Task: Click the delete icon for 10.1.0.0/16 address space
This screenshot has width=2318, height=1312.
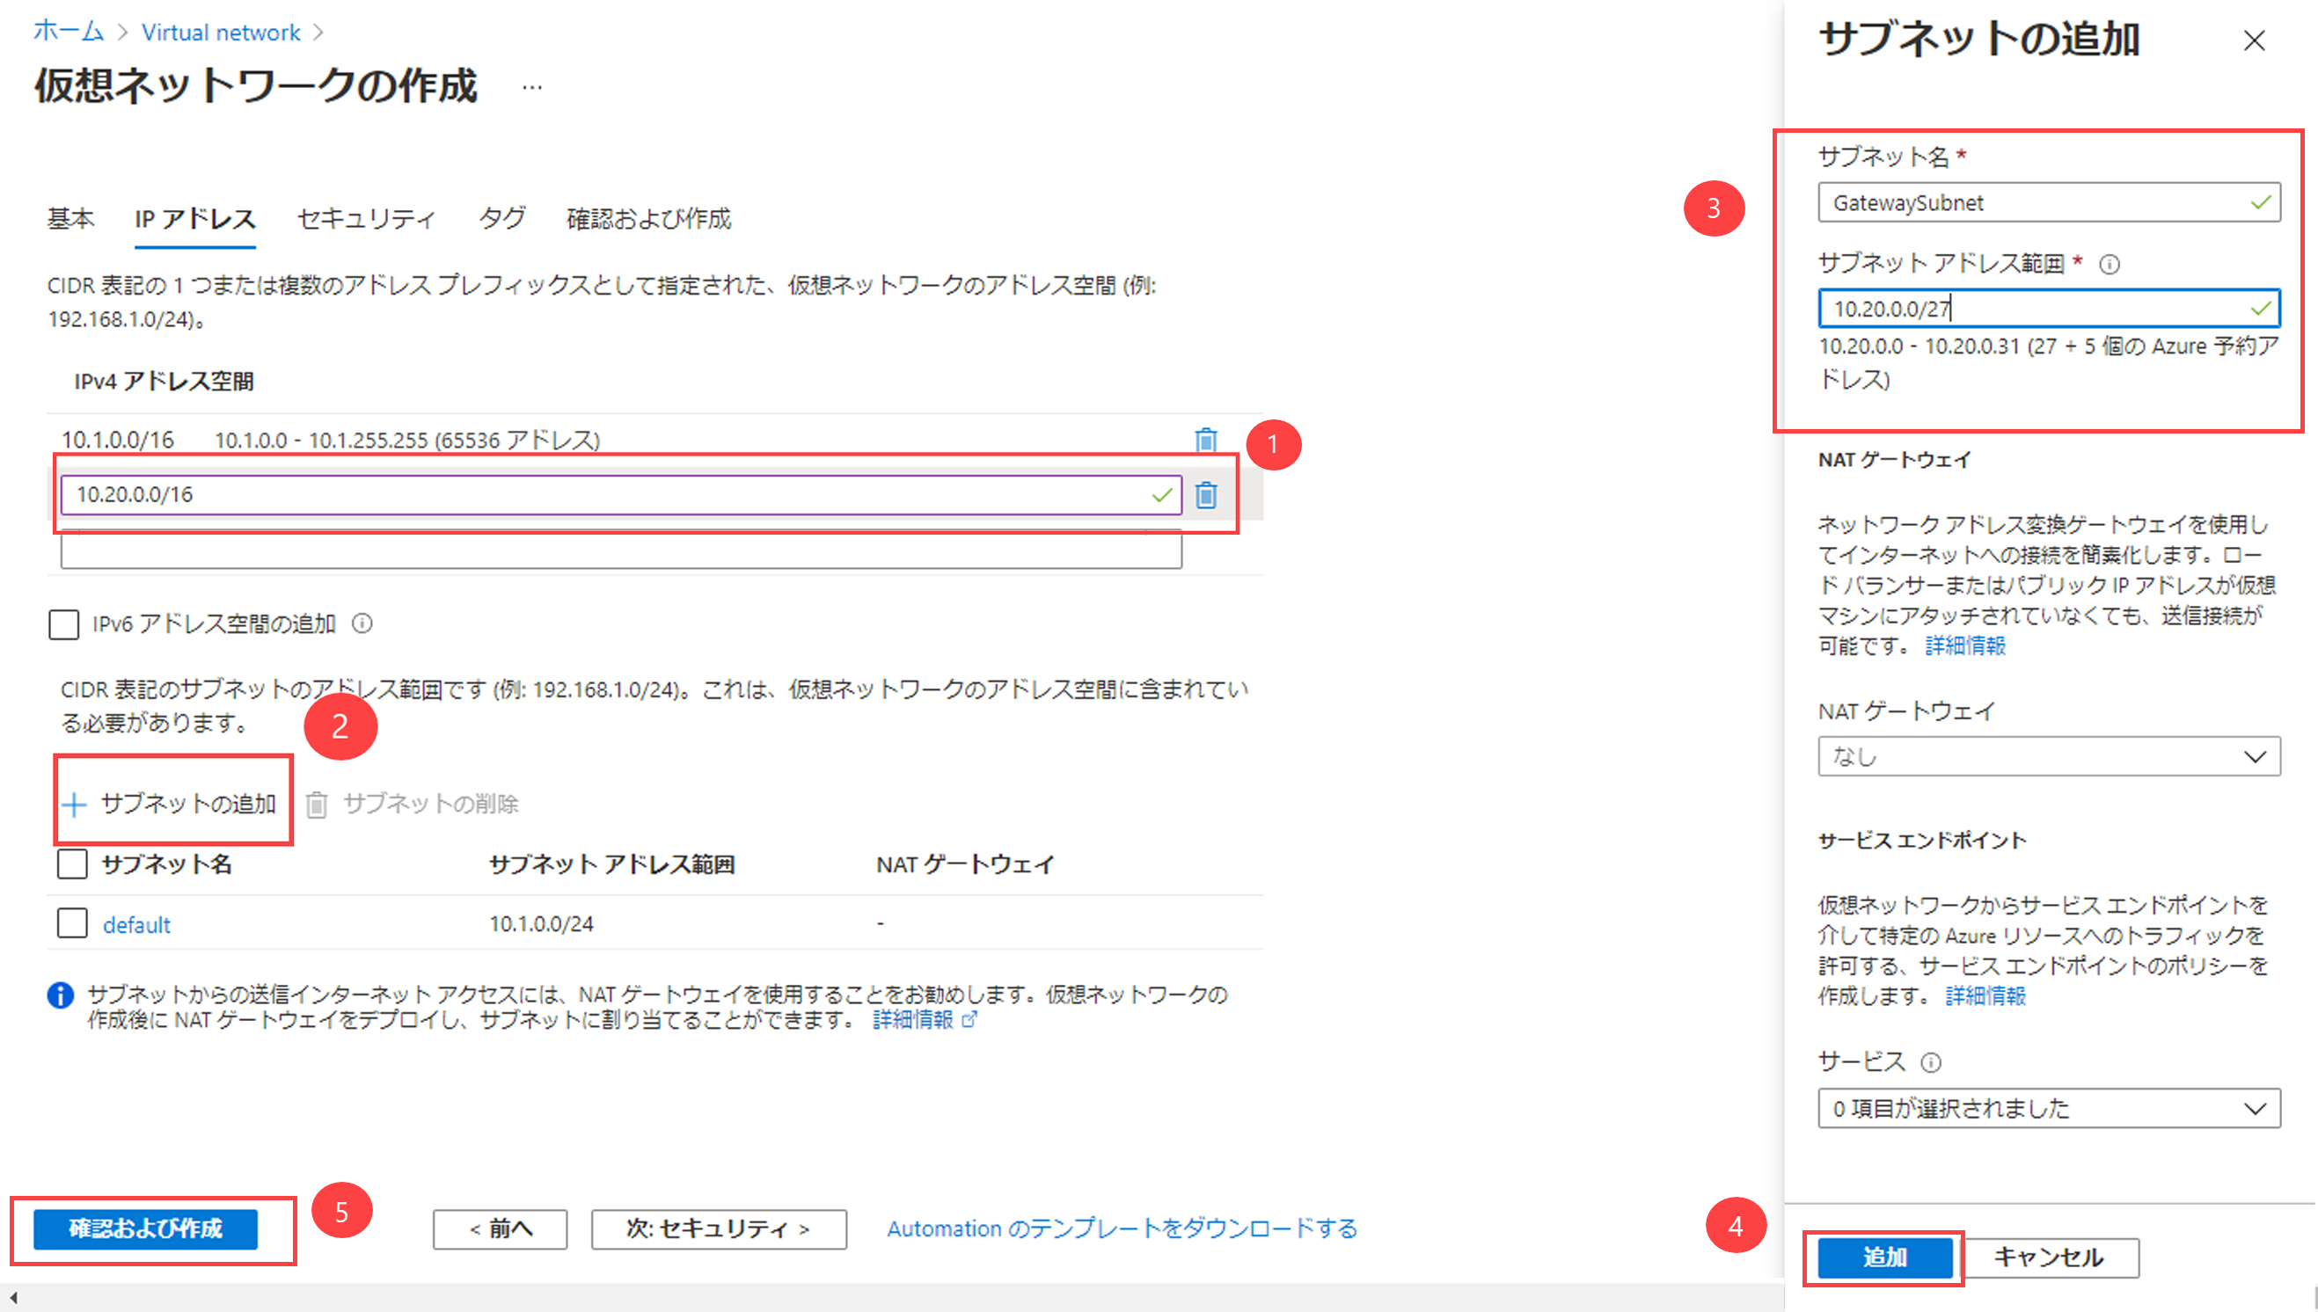Action: coord(1207,440)
